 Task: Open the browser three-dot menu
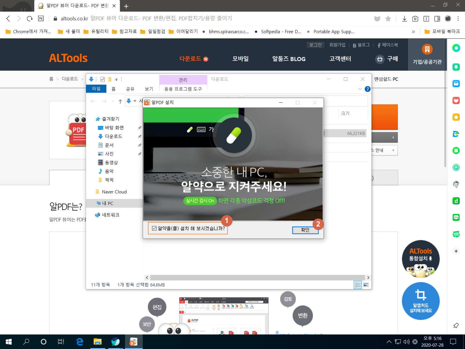tap(458, 19)
